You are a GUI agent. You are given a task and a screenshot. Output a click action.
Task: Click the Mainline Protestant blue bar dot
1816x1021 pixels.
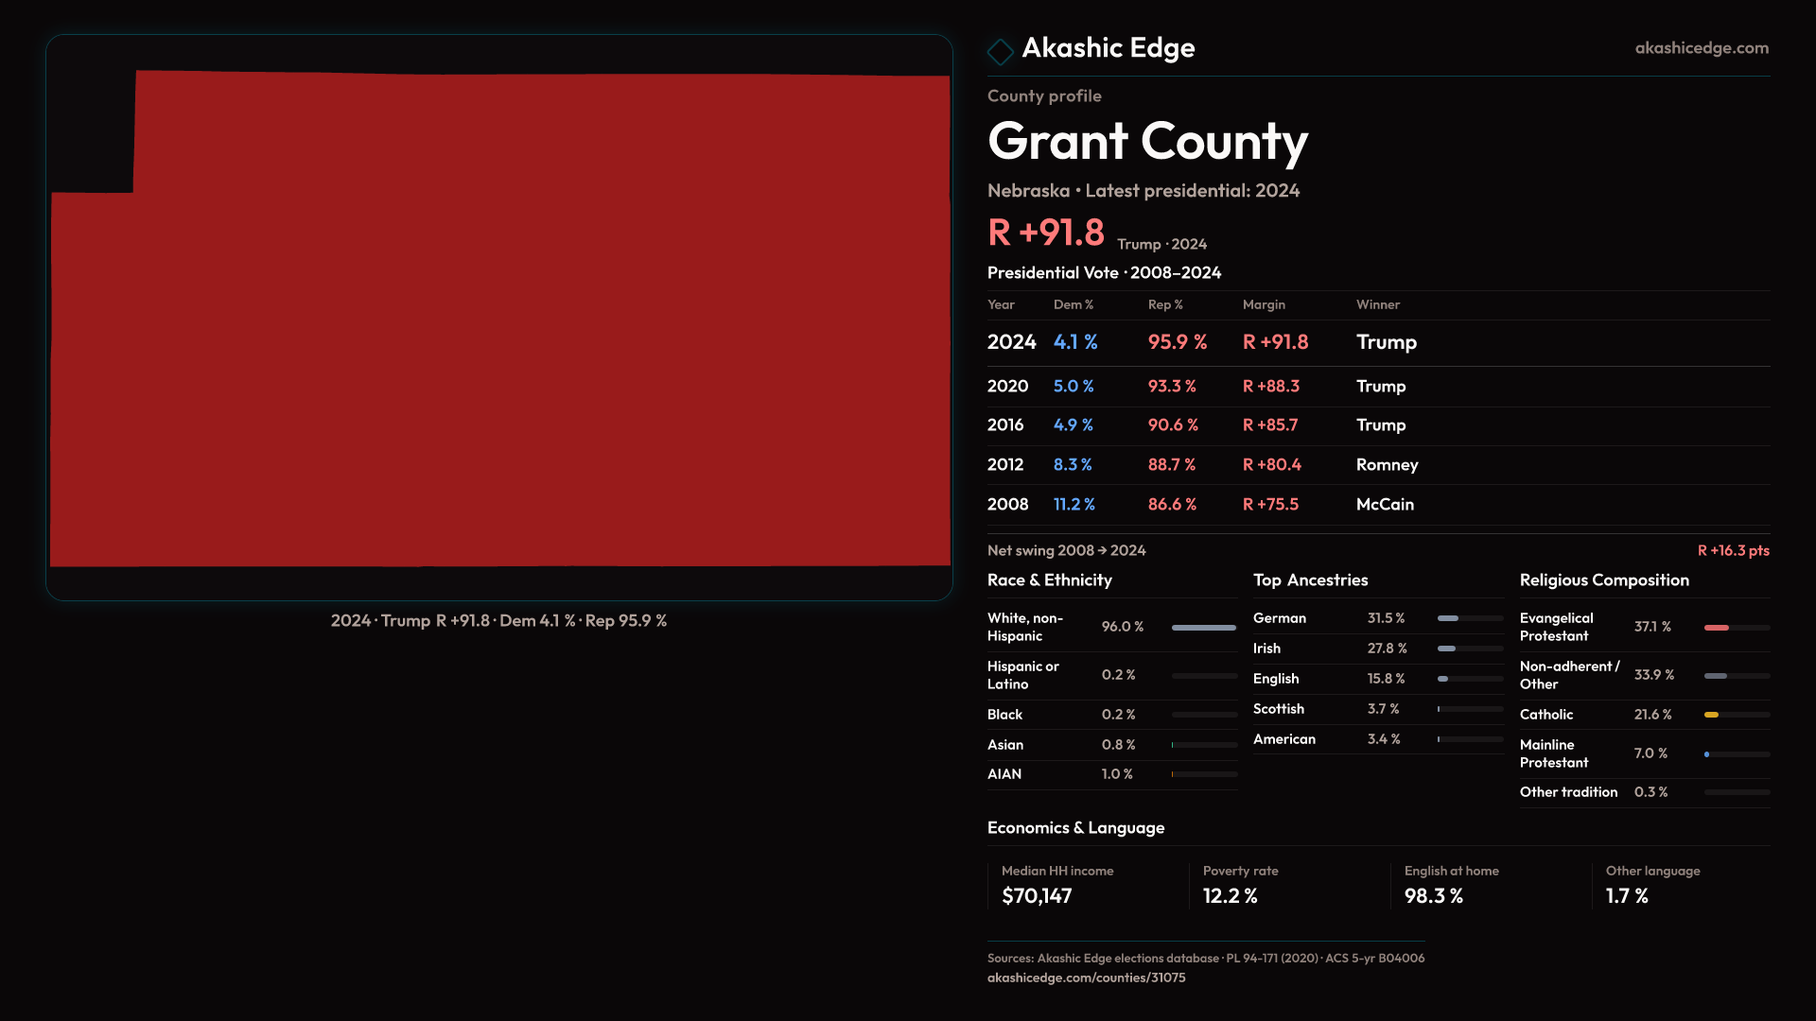tap(1707, 754)
